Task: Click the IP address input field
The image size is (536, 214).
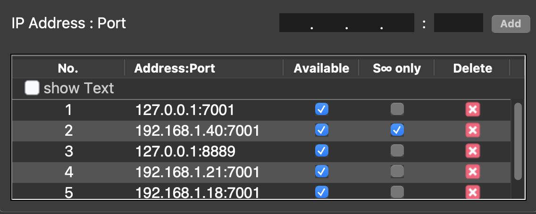Action: [346, 23]
